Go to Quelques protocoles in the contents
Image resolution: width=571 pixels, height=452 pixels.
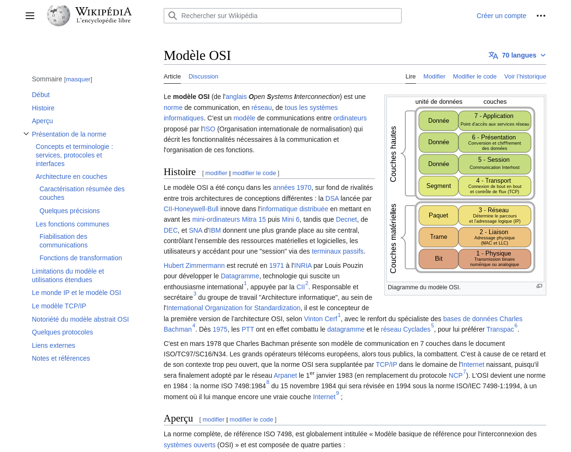pos(62,332)
